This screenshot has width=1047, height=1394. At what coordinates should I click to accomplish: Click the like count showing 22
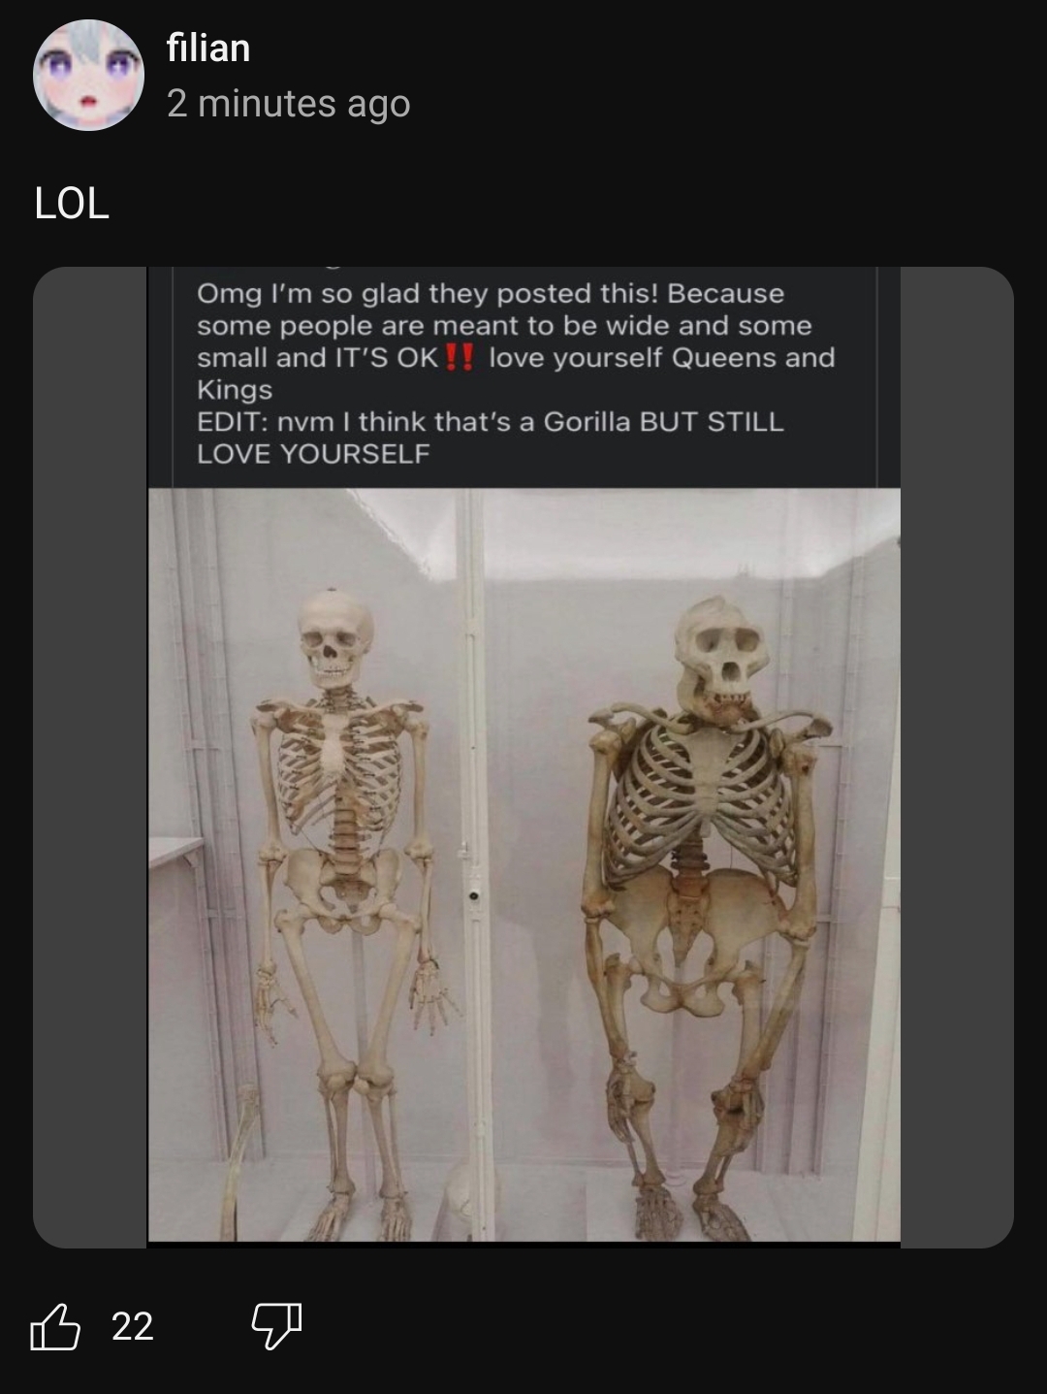pyautogui.click(x=133, y=1326)
